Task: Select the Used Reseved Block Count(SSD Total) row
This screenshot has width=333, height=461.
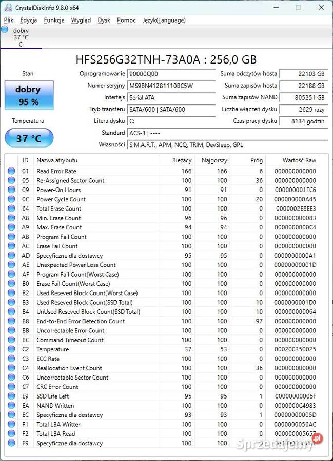Action: point(162,302)
